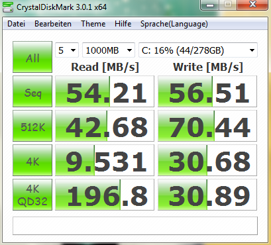
Task: Open the Bearbeiten menu
Action: [x=53, y=24]
